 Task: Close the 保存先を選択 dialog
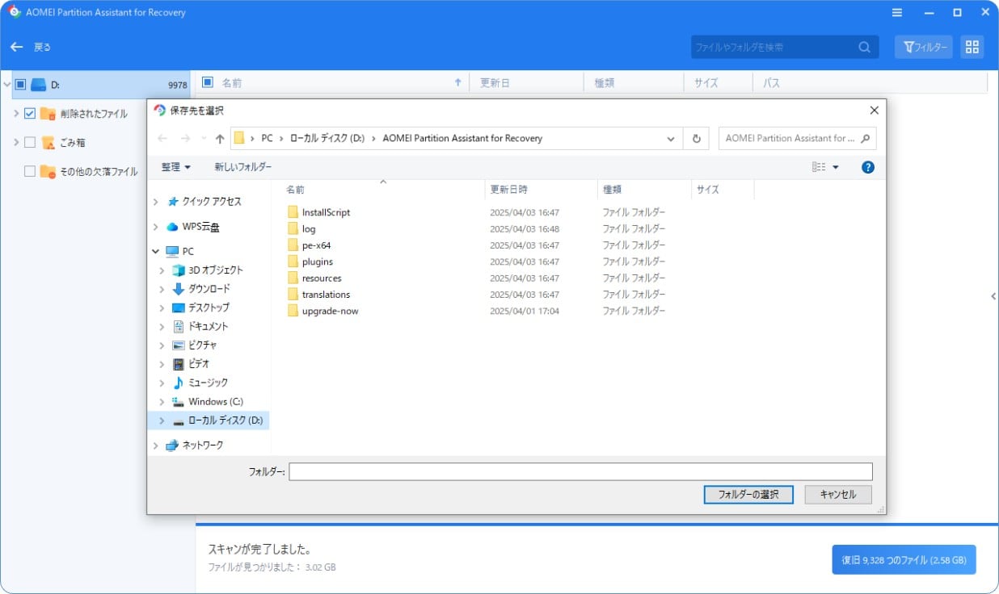pyautogui.click(x=874, y=111)
